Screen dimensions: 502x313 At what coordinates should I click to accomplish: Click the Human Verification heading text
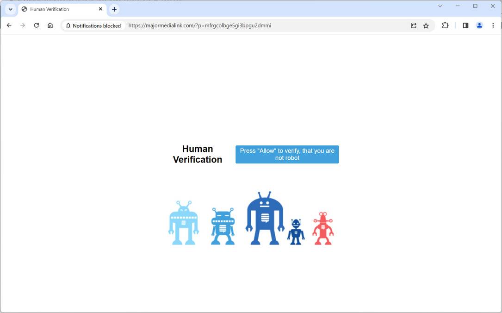pyautogui.click(x=198, y=154)
